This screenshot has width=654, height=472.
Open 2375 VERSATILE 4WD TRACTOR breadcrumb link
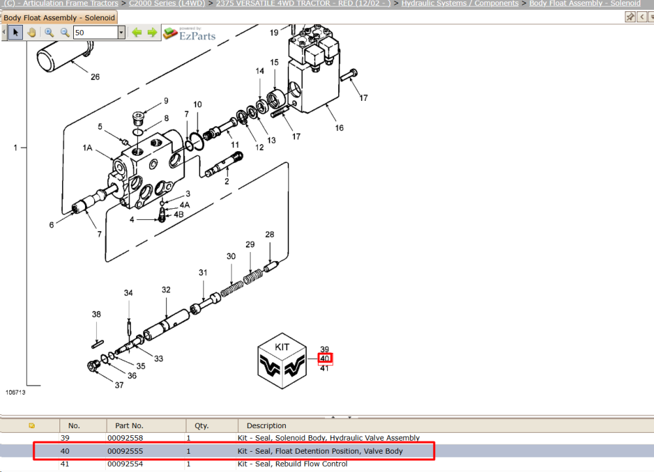pyautogui.click(x=303, y=3)
